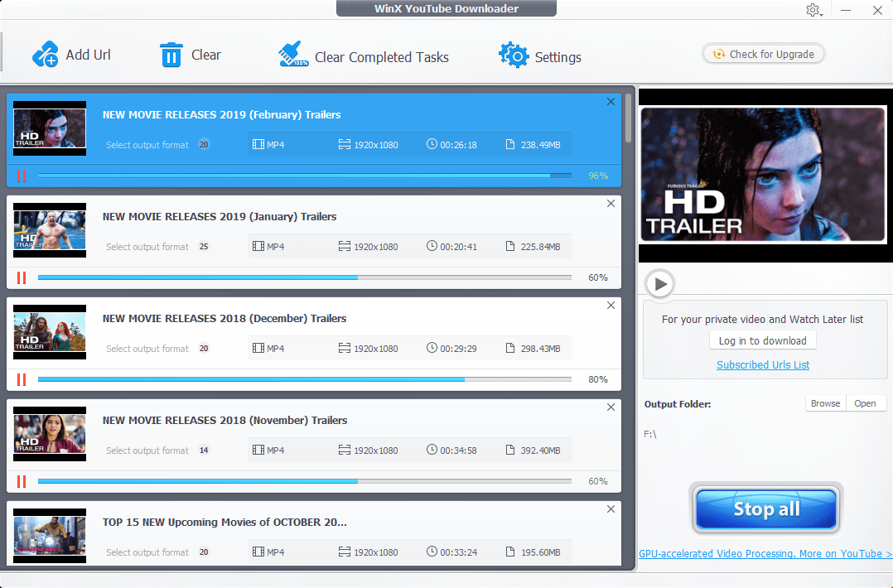
Task: Click the F:\ output path text
Action: coord(649,434)
